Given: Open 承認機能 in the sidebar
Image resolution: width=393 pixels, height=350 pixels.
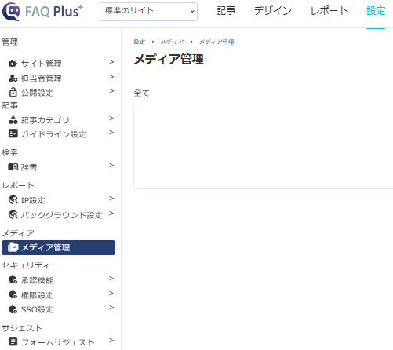Looking at the screenshot, I should tap(37, 280).
